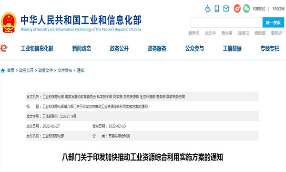The image size is (286, 172).
Task: Open 访客预约 link
Action: pyautogui.click(x=259, y=9)
